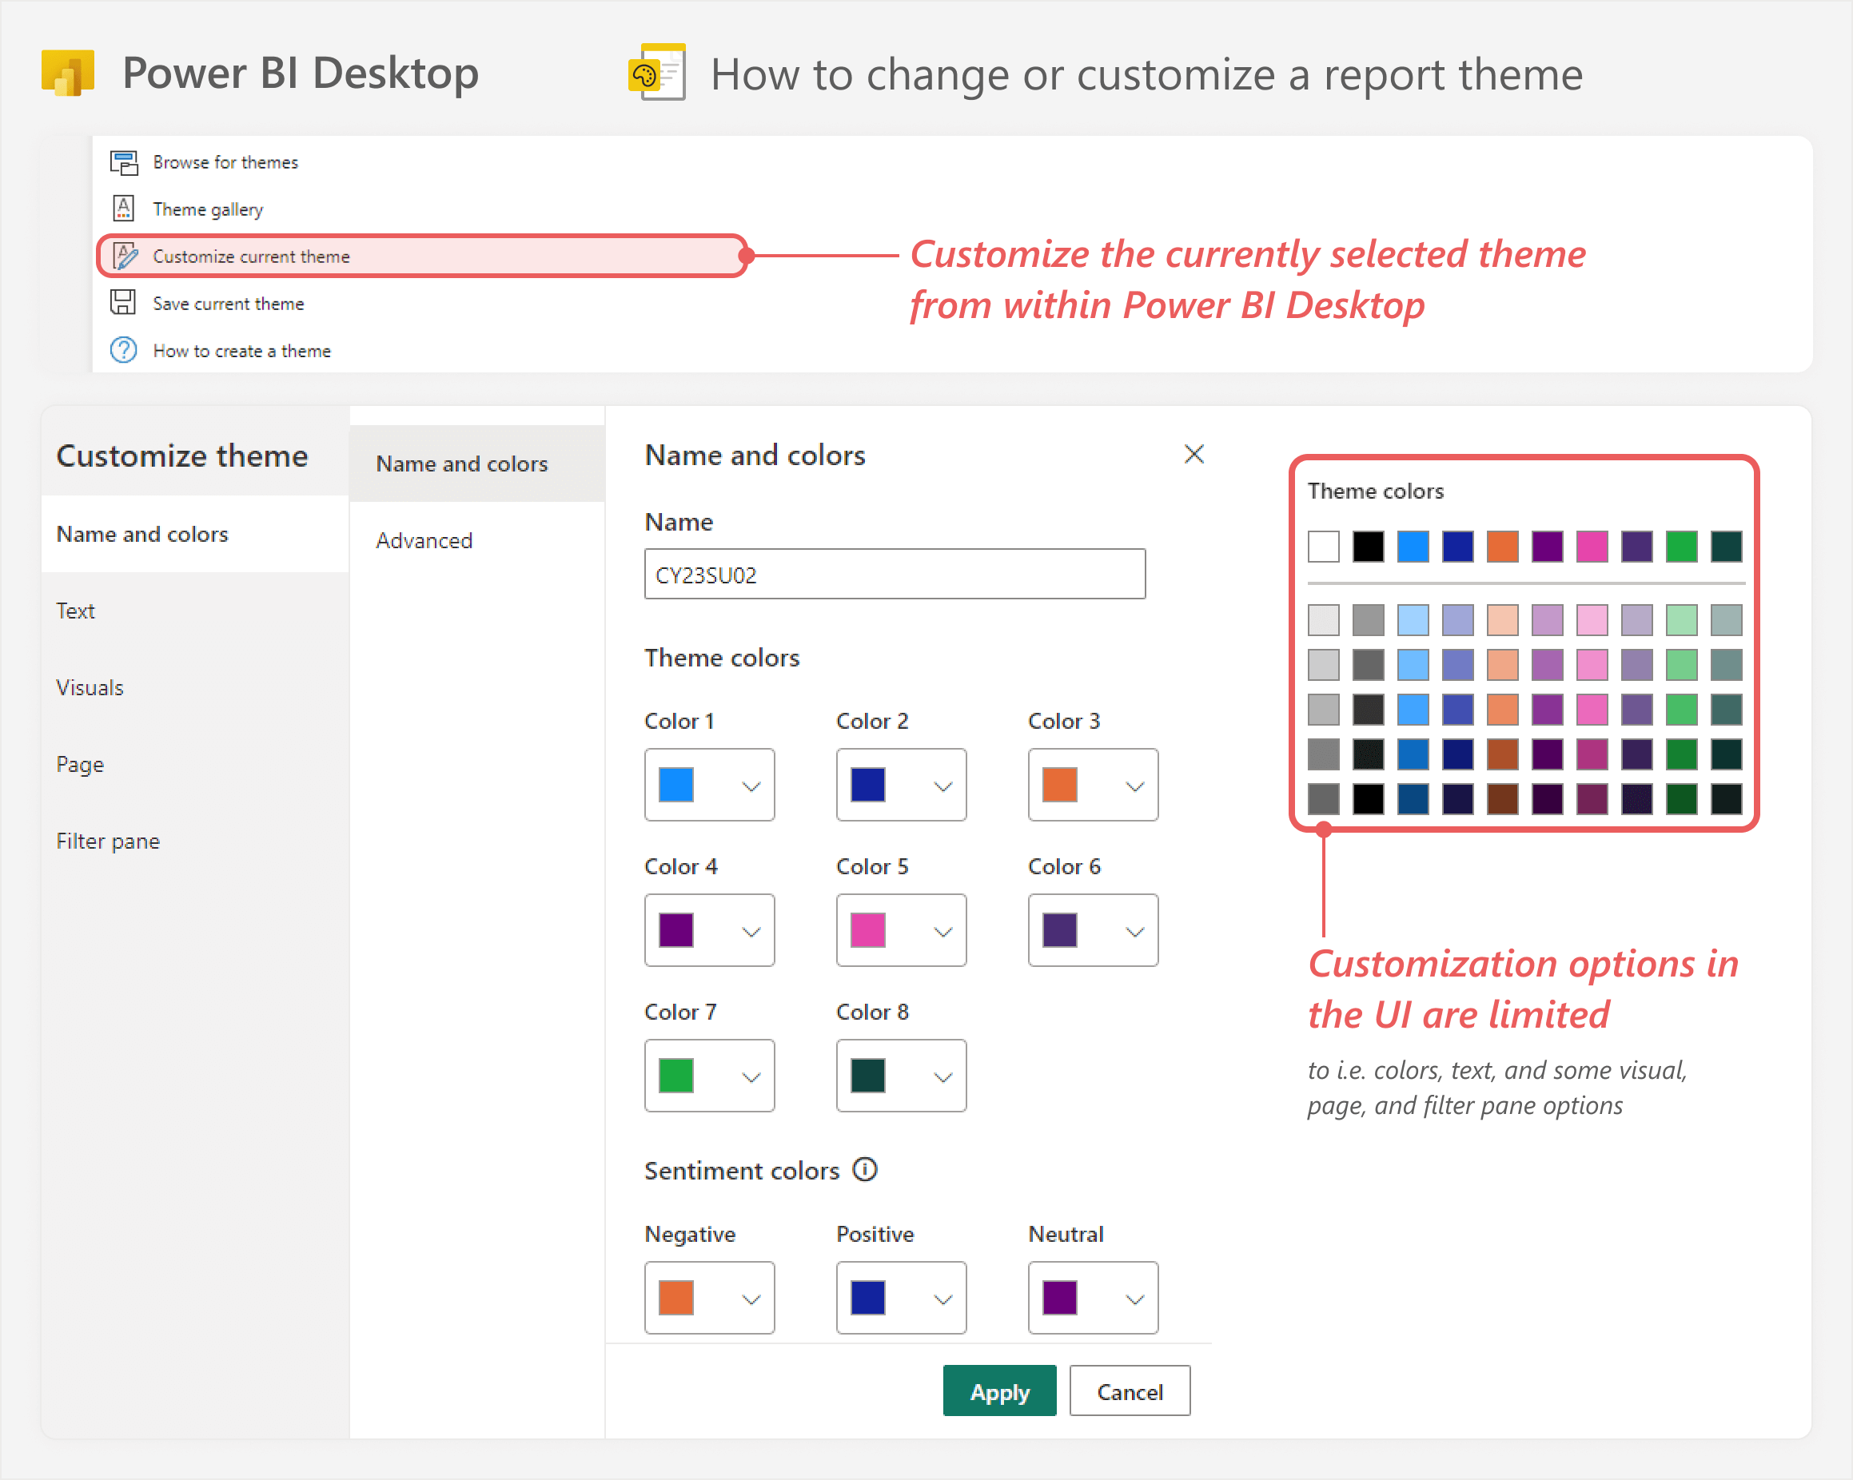Click the How to create a theme help icon
This screenshot has height=1480, width=1853.
(x=124, y=351)
